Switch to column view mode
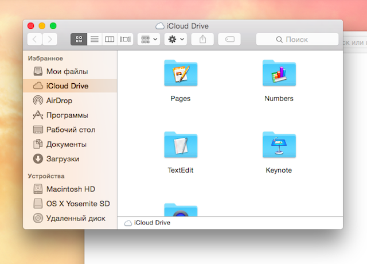 [x=110, y=39]
